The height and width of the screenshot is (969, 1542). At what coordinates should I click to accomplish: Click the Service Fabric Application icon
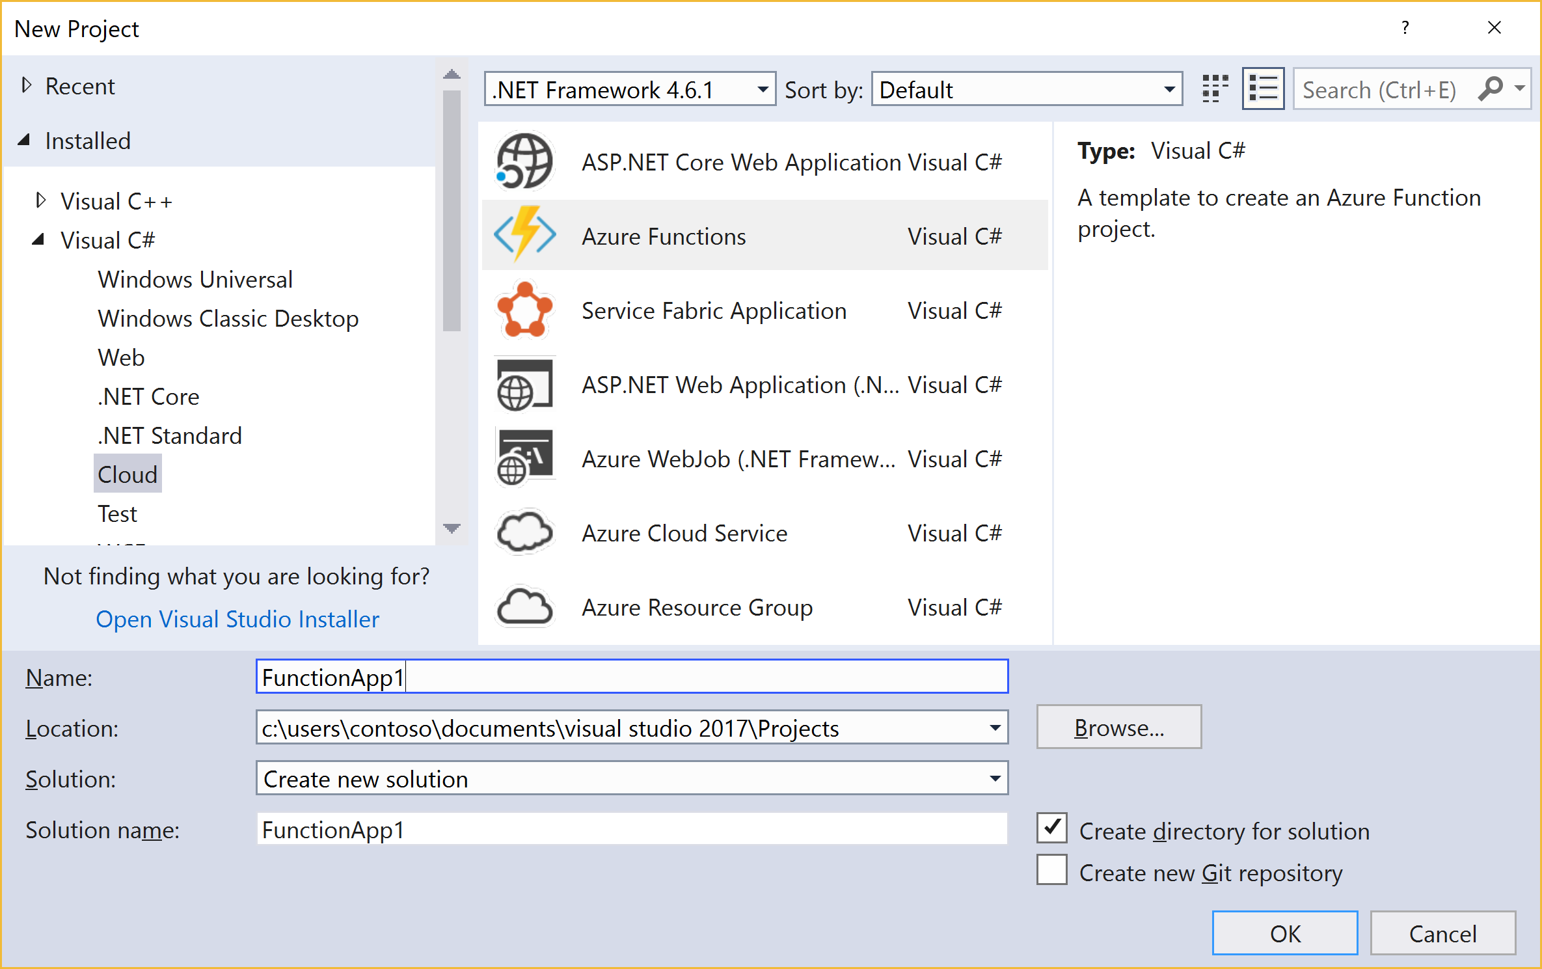coord(524,310)
